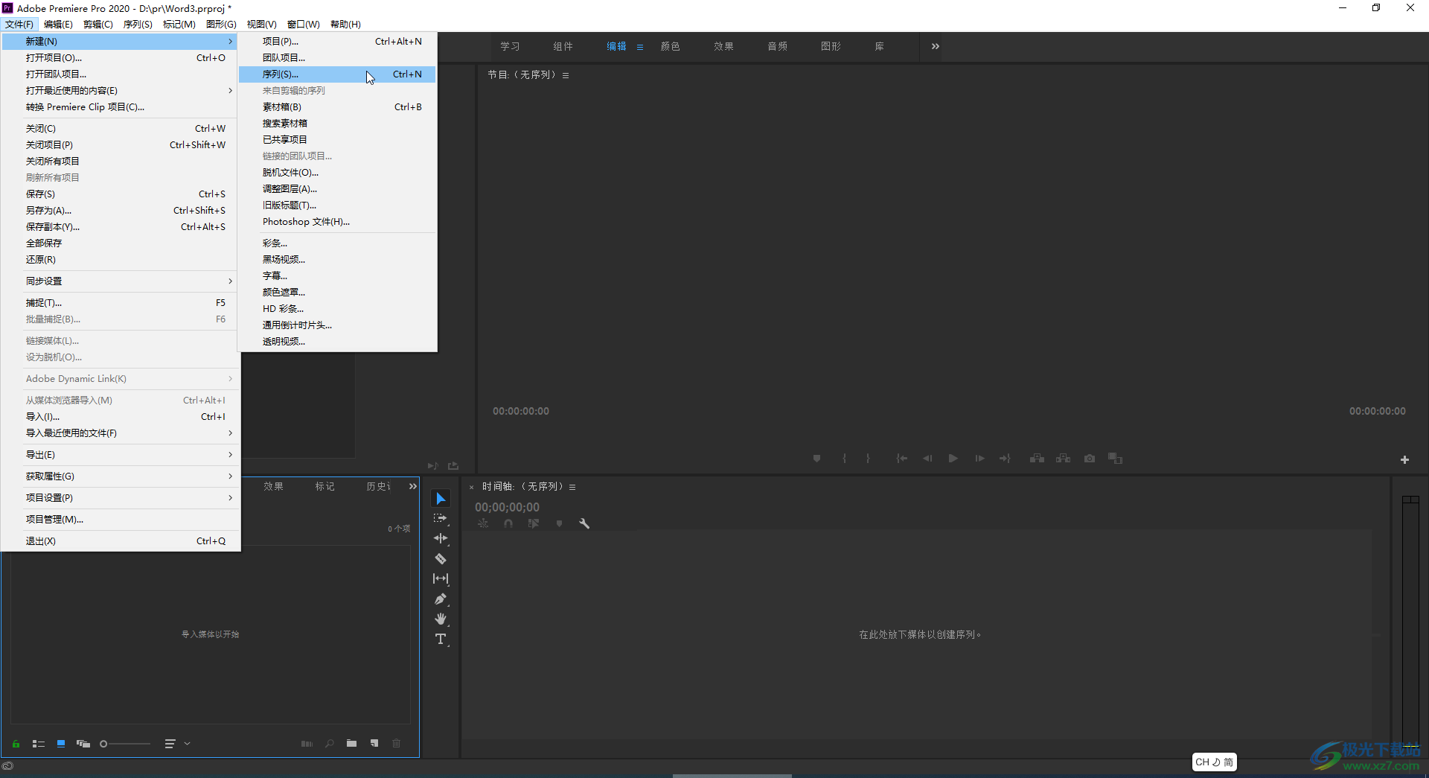This screenshot has height=778, width=1429.
Task: Toggle project read-only lock icon
Action: 16,743
